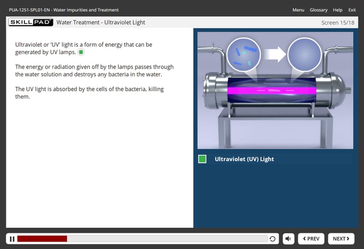Select the 'Ultraviolet (UV) Light' caption

tap(244, 159)
